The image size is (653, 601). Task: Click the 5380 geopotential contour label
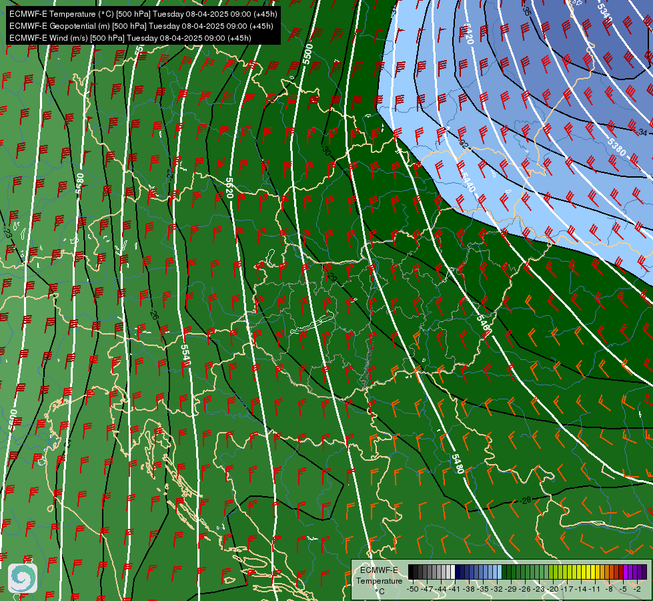(x=616, y=147)
